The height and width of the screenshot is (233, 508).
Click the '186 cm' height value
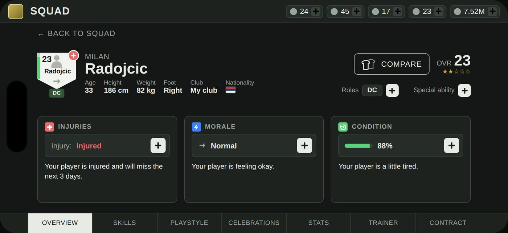[x=116, y=90]
